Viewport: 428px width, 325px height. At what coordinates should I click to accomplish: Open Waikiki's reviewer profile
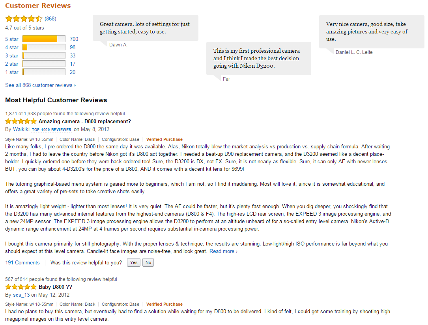click(21, 129)
